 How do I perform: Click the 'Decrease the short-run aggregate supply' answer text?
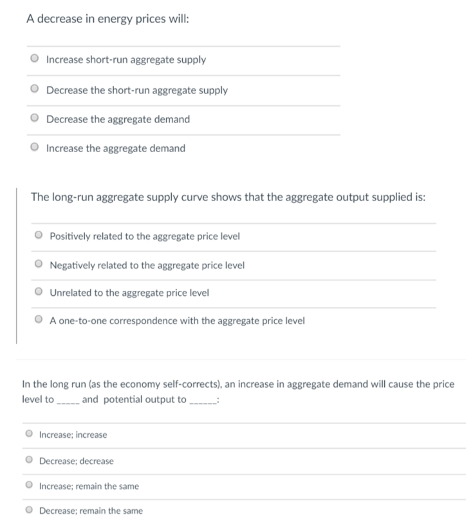click(137, 90)
